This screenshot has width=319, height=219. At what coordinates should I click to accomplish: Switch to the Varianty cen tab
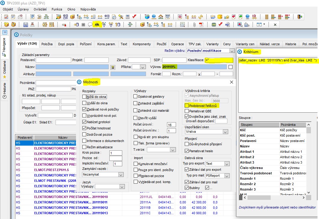(x=245, y=44)
